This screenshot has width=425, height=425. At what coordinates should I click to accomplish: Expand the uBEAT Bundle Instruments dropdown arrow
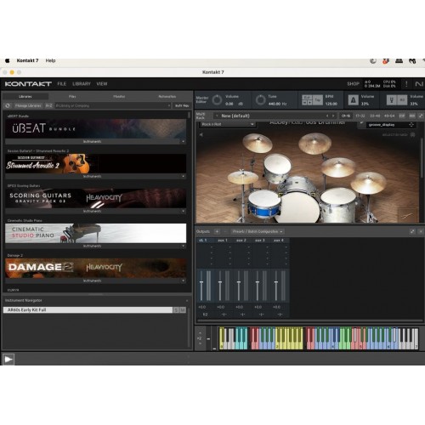183,141
